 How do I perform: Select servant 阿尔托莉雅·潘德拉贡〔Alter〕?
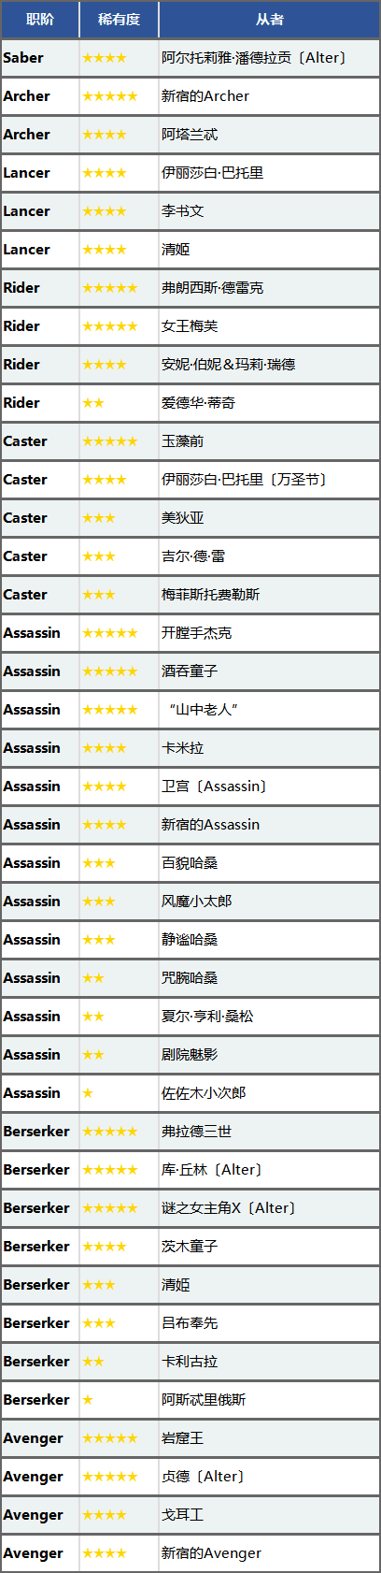coord(254,58)
